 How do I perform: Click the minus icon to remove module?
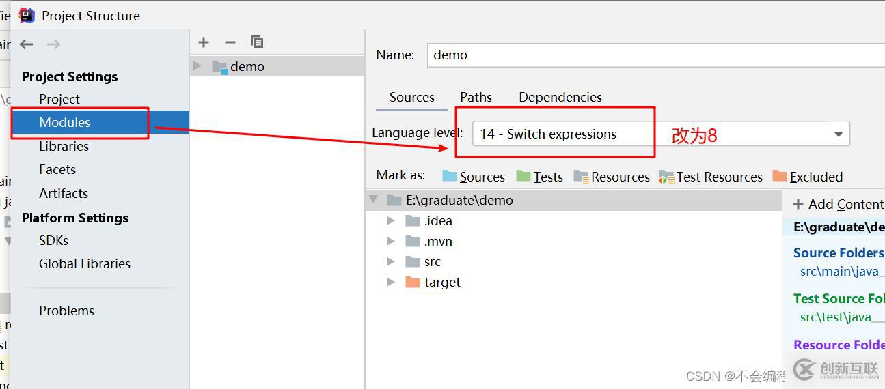click(x=230, y=42)
